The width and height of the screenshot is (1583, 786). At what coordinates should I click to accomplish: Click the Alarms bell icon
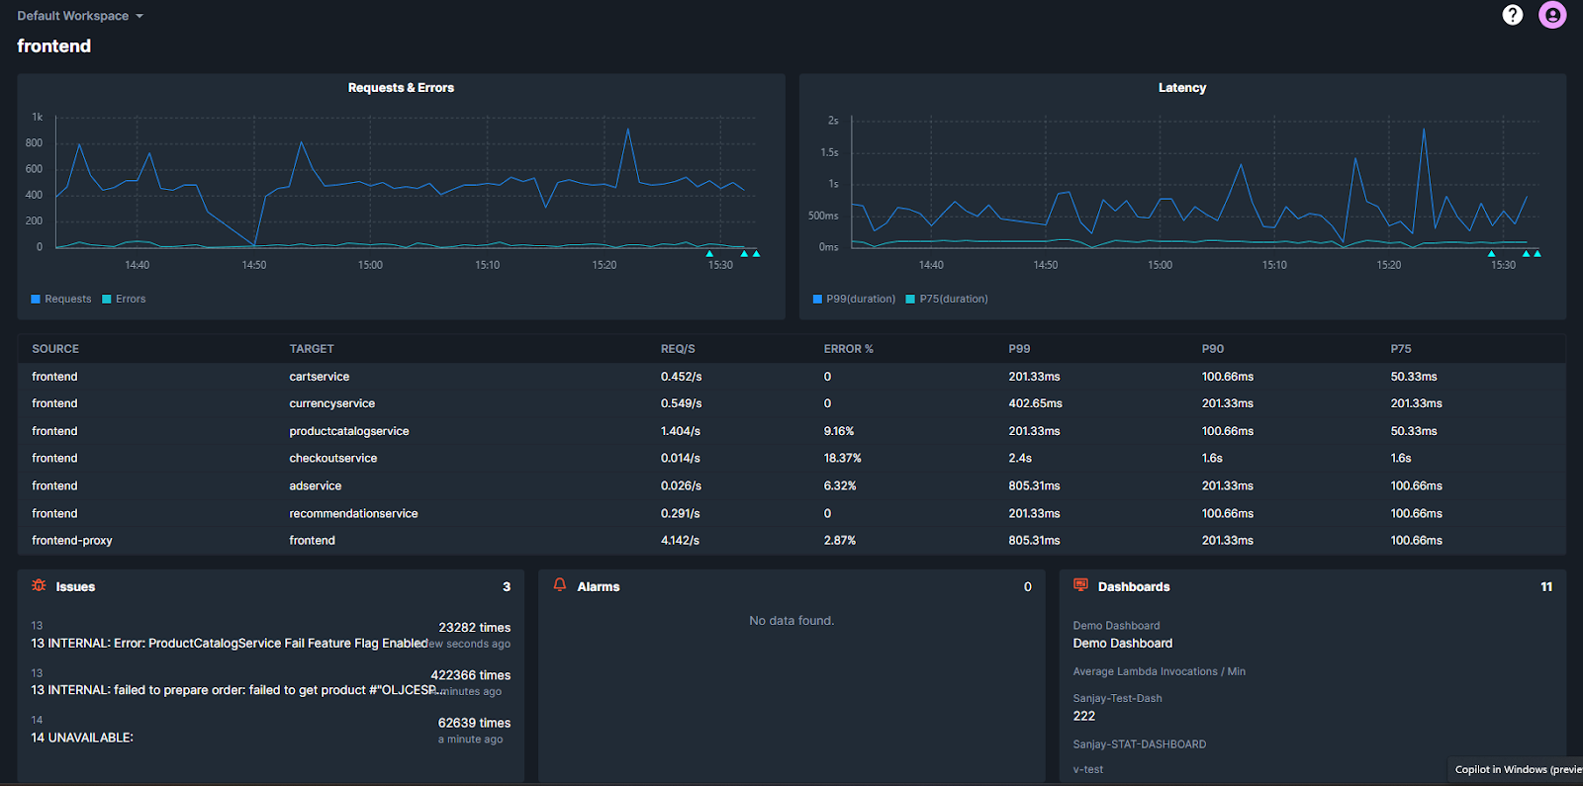pos(560,585)
